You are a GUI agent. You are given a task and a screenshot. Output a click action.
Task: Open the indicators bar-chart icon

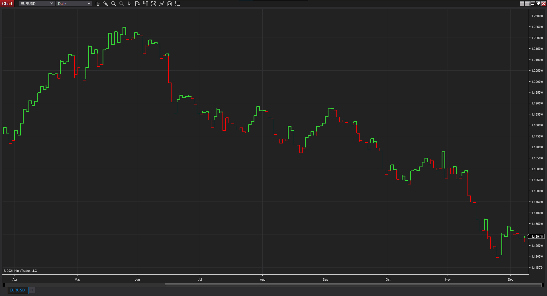(x=154, y=4)
